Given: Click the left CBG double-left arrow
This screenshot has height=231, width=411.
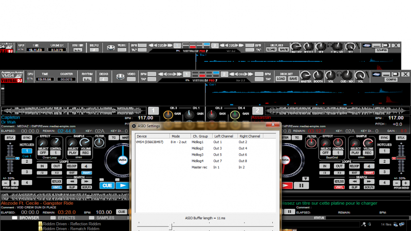Looking at the screenshot, I should pos(161,74).
